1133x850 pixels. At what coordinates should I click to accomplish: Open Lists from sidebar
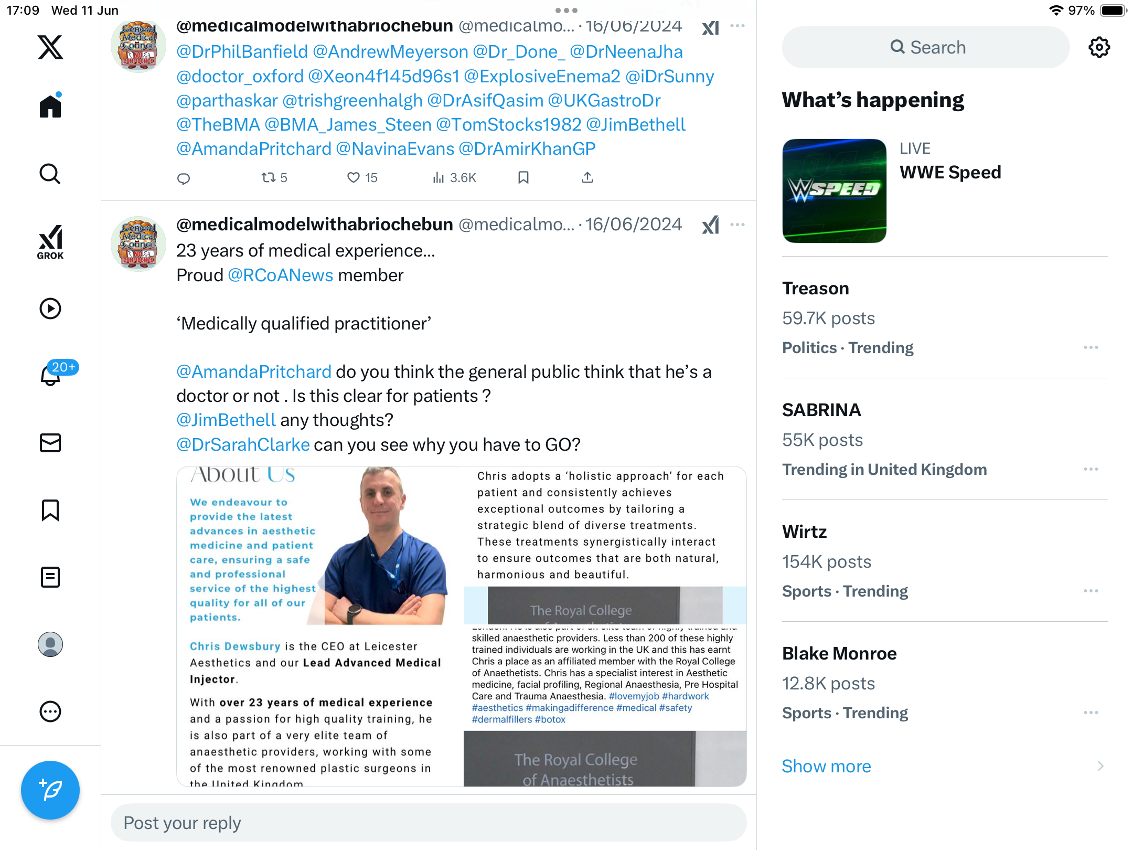pyautogui.click(x=50, y=577)
